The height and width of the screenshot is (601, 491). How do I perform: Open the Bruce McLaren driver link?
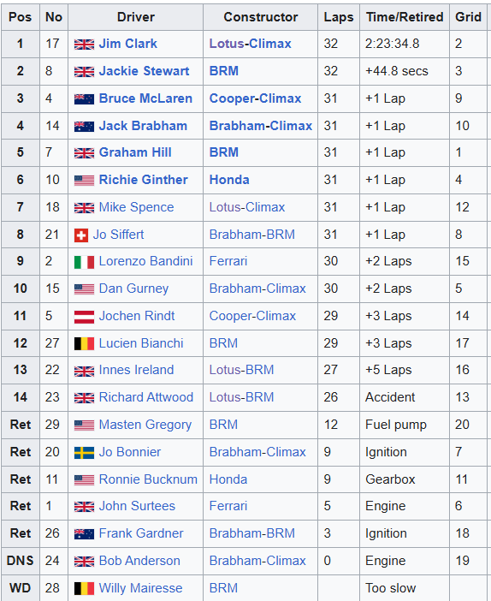click(x=145, y=98)
